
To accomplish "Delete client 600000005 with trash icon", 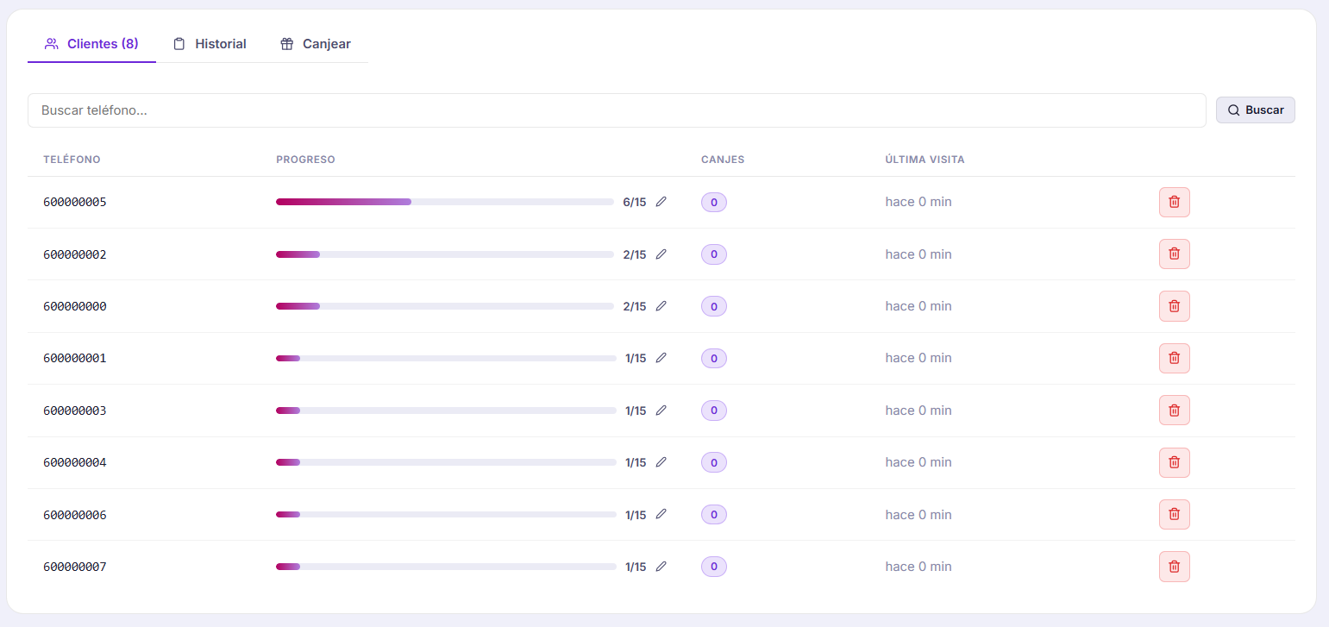I will [1174, 202].
